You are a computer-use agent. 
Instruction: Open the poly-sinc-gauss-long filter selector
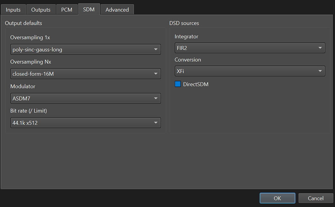(85, 49)
